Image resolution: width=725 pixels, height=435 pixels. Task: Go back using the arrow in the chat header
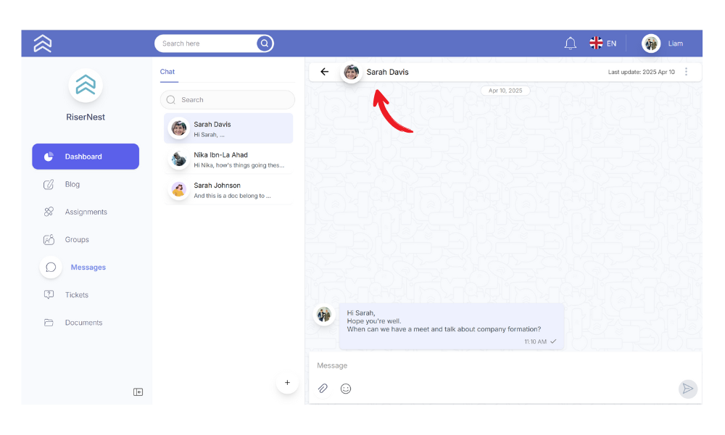325,72
